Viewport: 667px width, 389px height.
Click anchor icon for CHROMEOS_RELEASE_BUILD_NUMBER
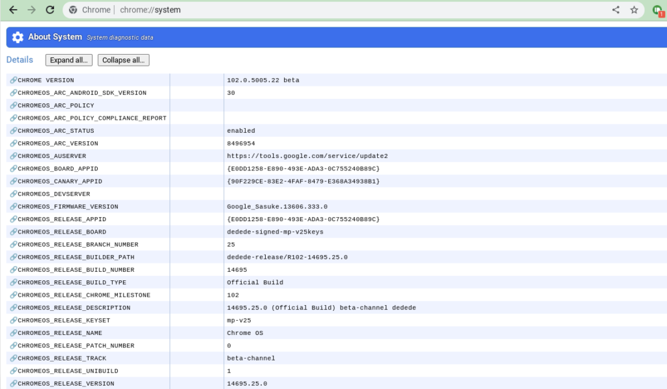14,270
